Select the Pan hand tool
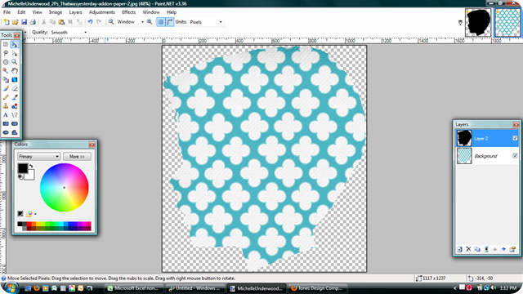This screenshot has height=294, width=523. (x=15, y=71)
